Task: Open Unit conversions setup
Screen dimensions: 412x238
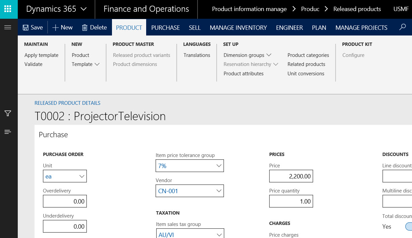Action: (x=306, y=74)
